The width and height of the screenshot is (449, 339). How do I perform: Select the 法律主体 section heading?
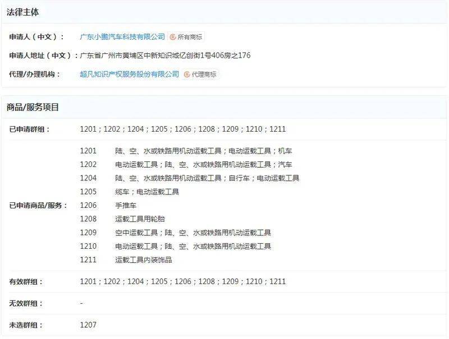point(22,12)
